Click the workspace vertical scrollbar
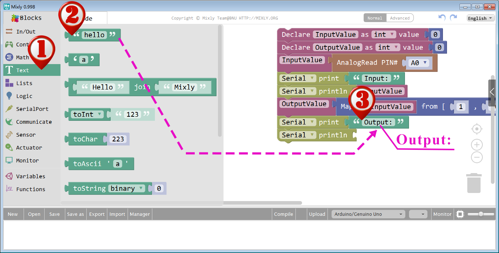The image size is (499, 253). [x=493, y=129]
